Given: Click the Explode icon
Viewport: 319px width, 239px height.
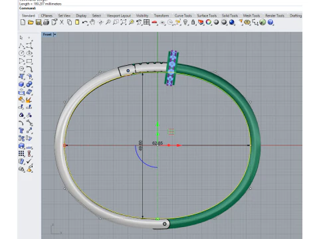Looking at the screenshot, I should (29, 100).
